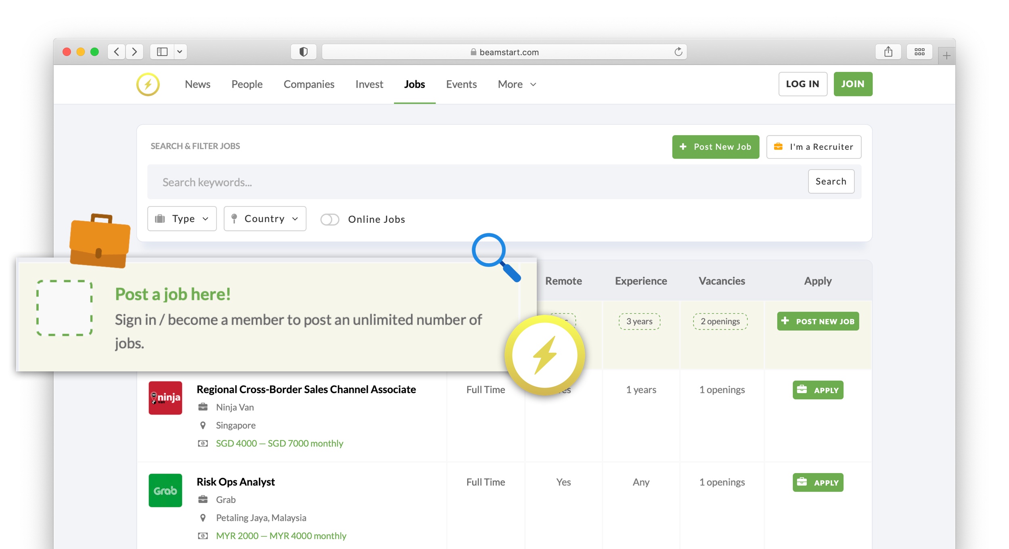The image size is (1009, 549).
Task: Click the Apply column header
Action: [818, 281]
